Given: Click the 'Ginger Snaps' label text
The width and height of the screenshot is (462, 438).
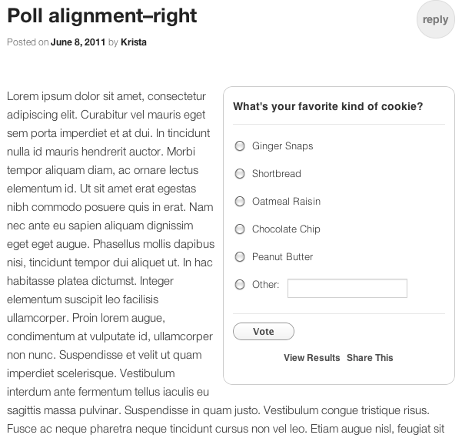Looking at the screenshot, I should point(282,146).
